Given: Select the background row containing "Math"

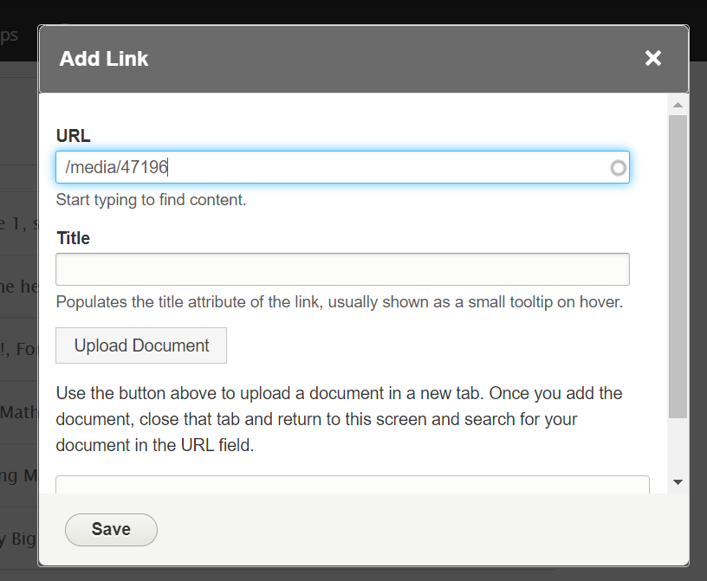Looking at the screenshot, I should pyautogui.click(x=17, y=411).
